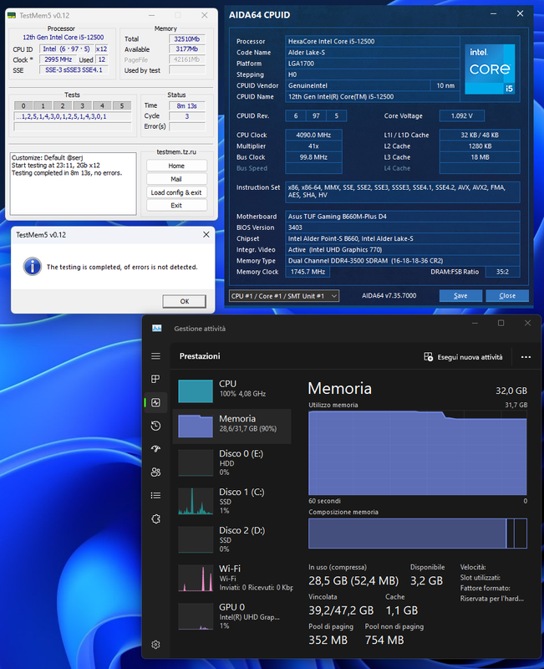Click Total memory value 32510Mb
Viewport: 544px width, 669px height.
pos(186,38)
